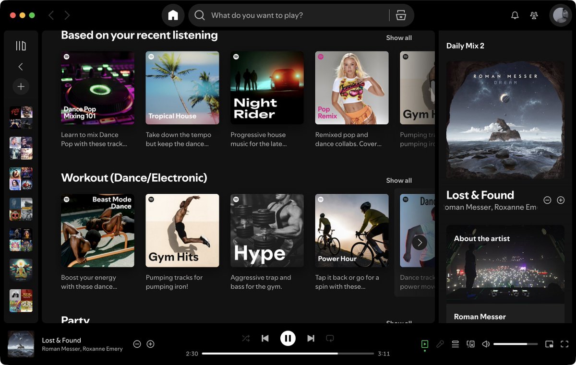Open the Gym Hits card in Workout row
Viewport: 576px width, 365px height.
182,230
